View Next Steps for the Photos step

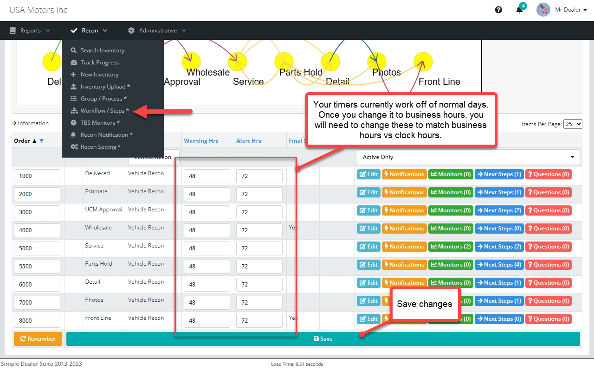pyautogui.click(x=499, y=301)
